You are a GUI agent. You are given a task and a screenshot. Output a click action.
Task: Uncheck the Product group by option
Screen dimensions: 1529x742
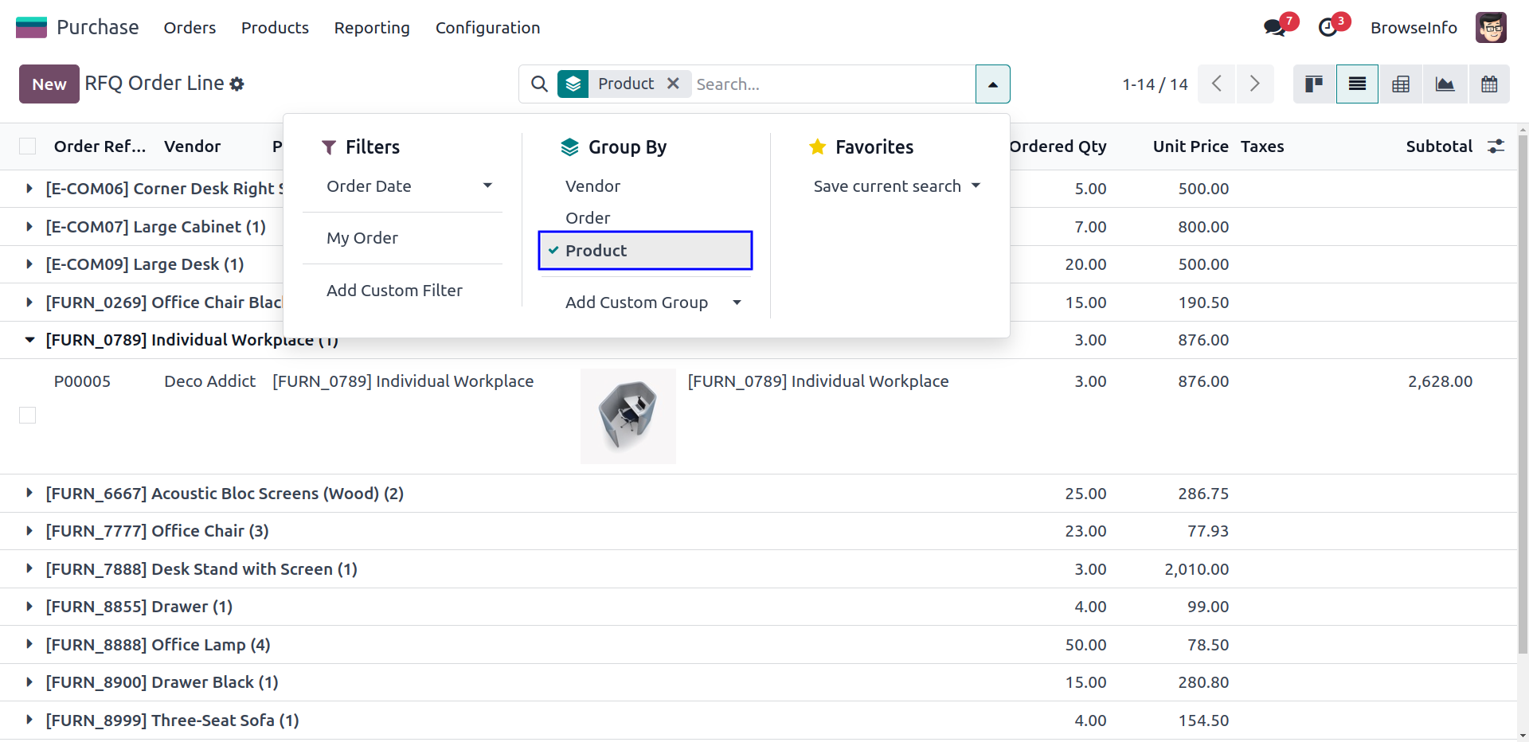coord(644,251)
